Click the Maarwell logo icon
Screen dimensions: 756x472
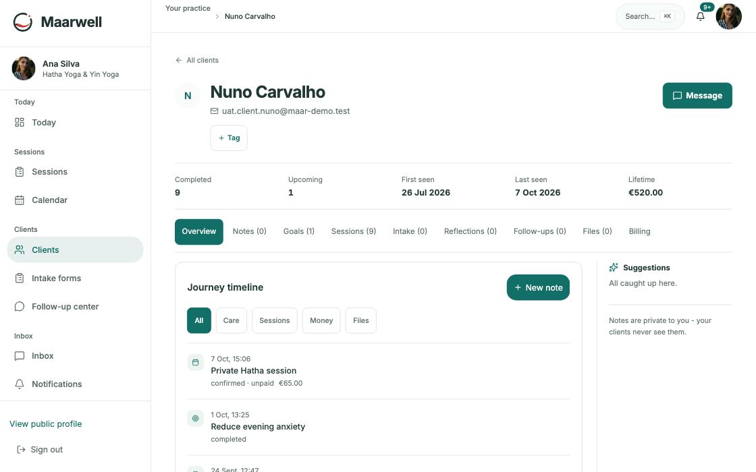[x=23, y=22]
